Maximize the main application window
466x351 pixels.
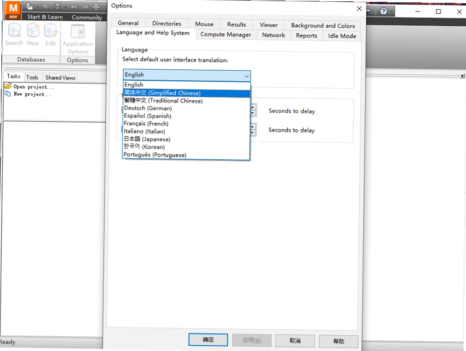pos(438,12)
